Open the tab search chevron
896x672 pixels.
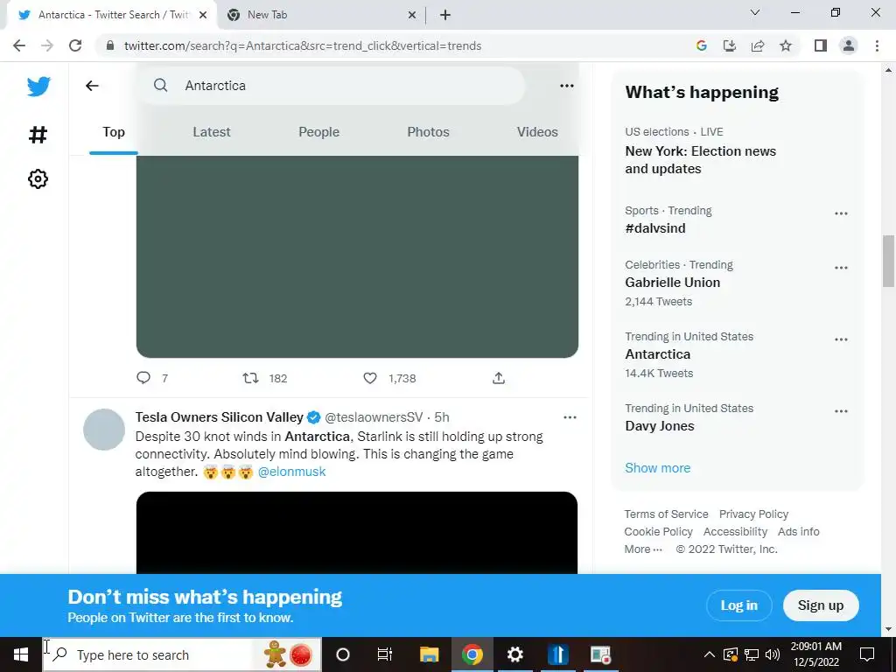tap(755, 12)
